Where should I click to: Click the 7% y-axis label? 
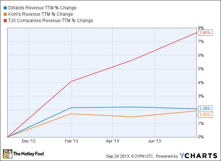click(201, 42)
